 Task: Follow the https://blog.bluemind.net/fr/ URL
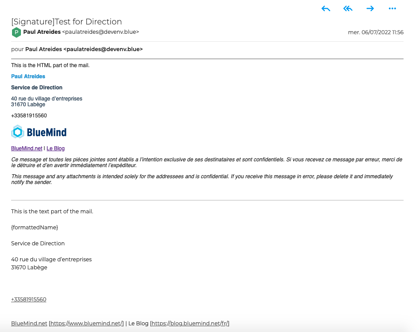[190, 324]
